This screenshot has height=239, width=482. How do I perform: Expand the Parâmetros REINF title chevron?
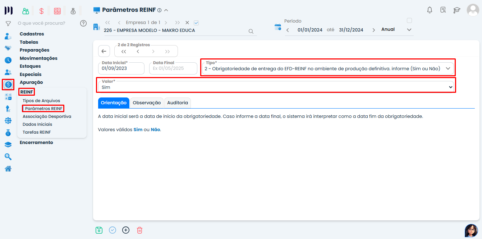tap(166, 10)
